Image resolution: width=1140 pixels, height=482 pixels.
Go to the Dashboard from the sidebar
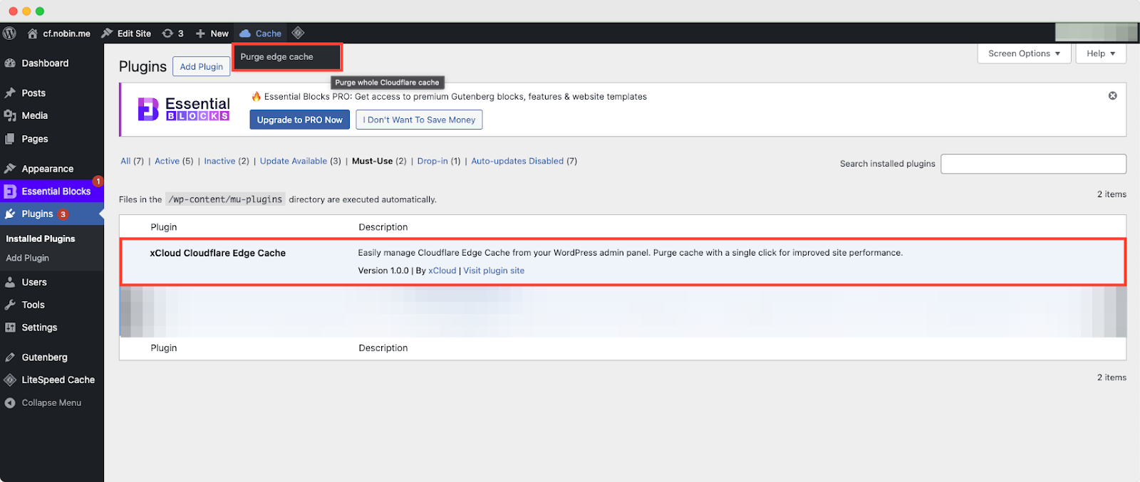(x=45, y=63)
